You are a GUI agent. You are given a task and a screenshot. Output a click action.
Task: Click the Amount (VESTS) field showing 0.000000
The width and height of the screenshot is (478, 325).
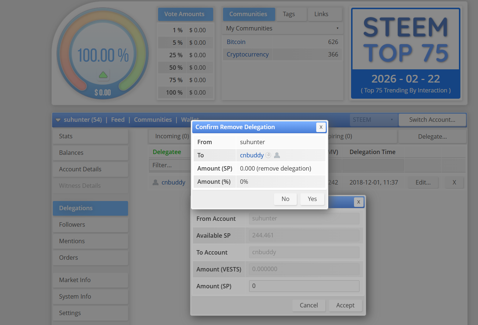pyautogui.click(x=304, y=269)
